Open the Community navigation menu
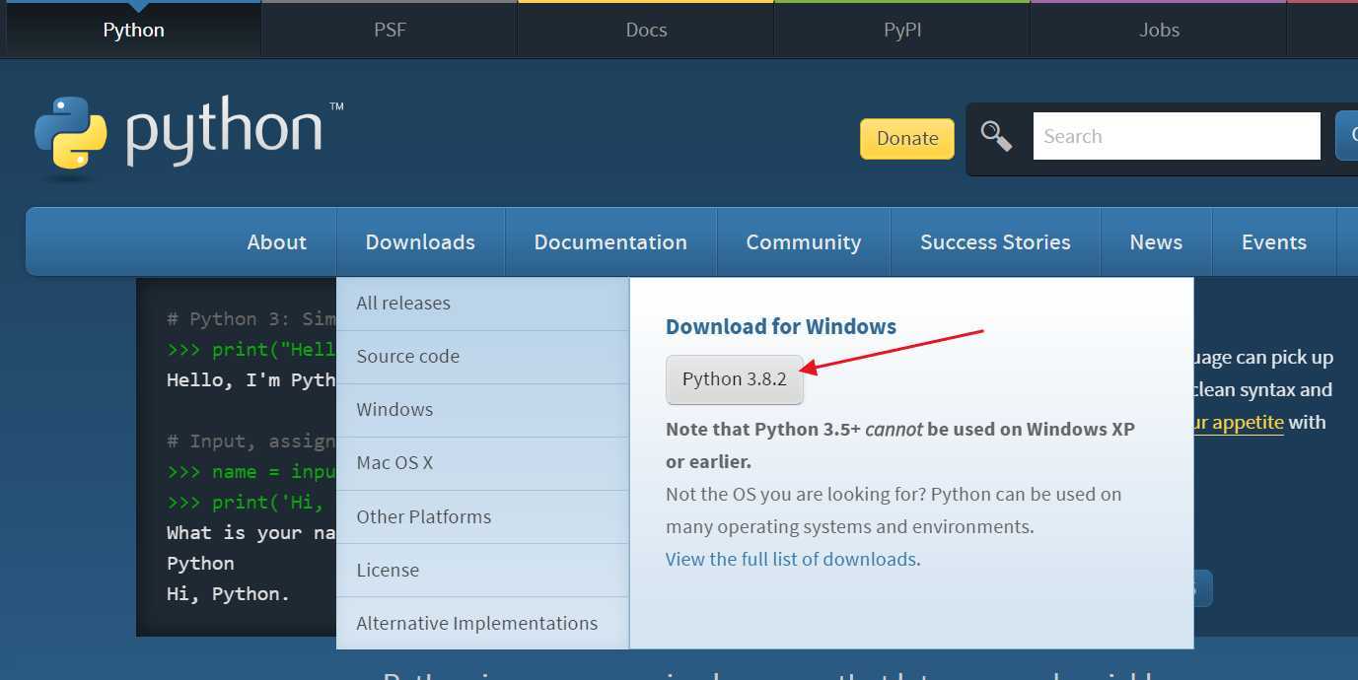The height and width of the screenshot is (680, 1358). coord(804,242)
